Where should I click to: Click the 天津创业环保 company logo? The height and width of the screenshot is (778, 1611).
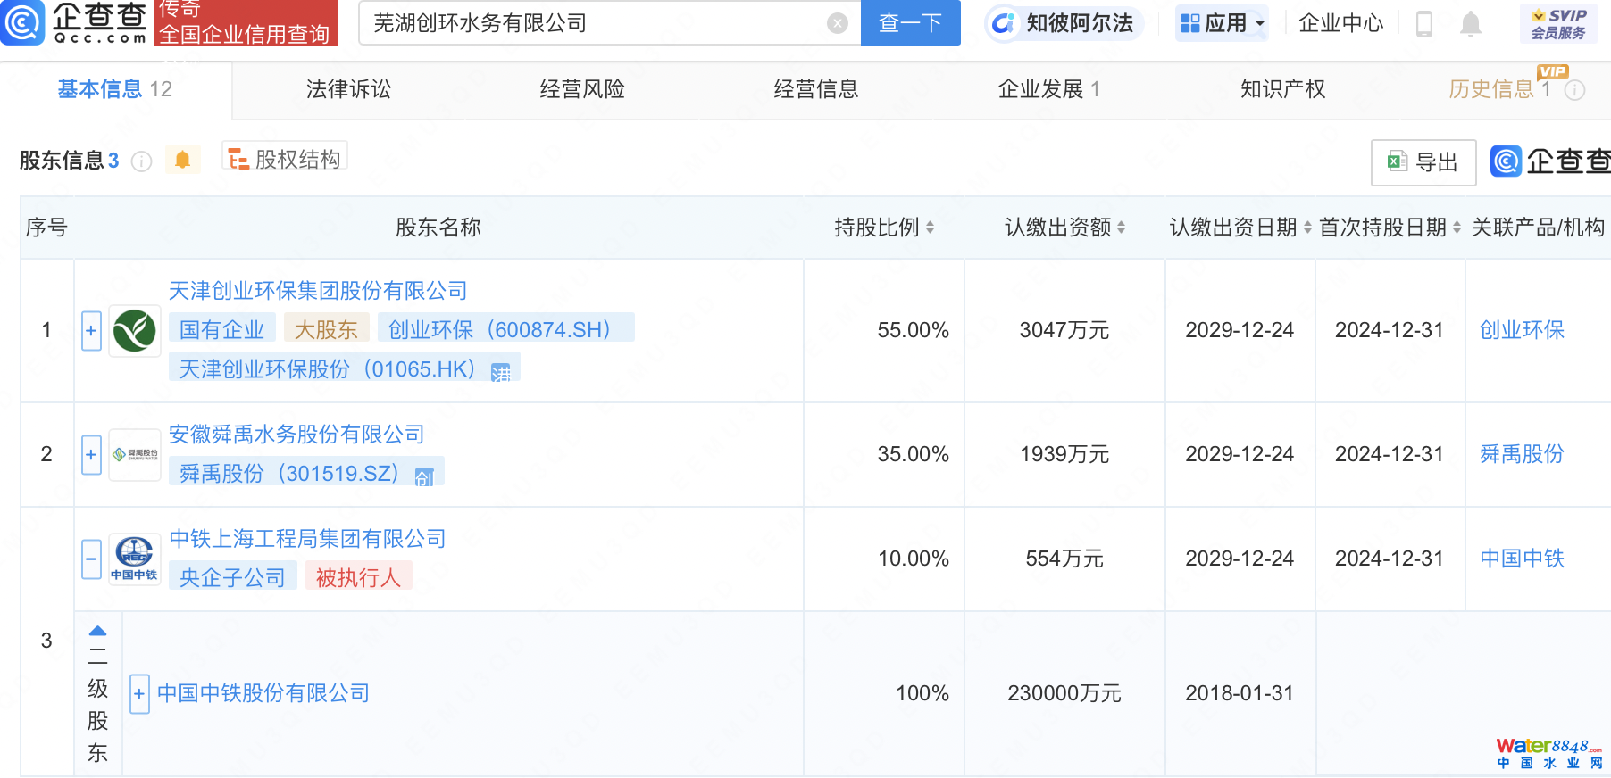point(135,331)
